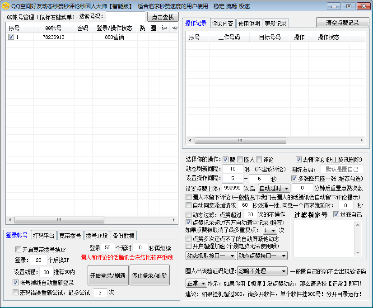This screenshot has height=308, width=373.
Task: Click the 设置点赞上限 field showing 999999
Action: [x=233, y=188]
